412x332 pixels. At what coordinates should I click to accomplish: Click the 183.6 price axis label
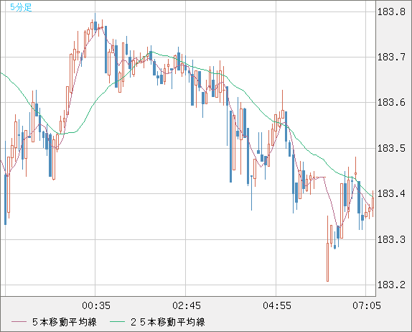point(391,102)
